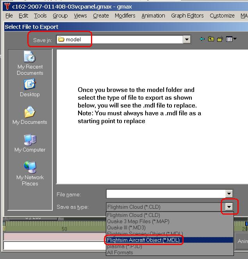Open the View menu icon

[x=231, y=39]
